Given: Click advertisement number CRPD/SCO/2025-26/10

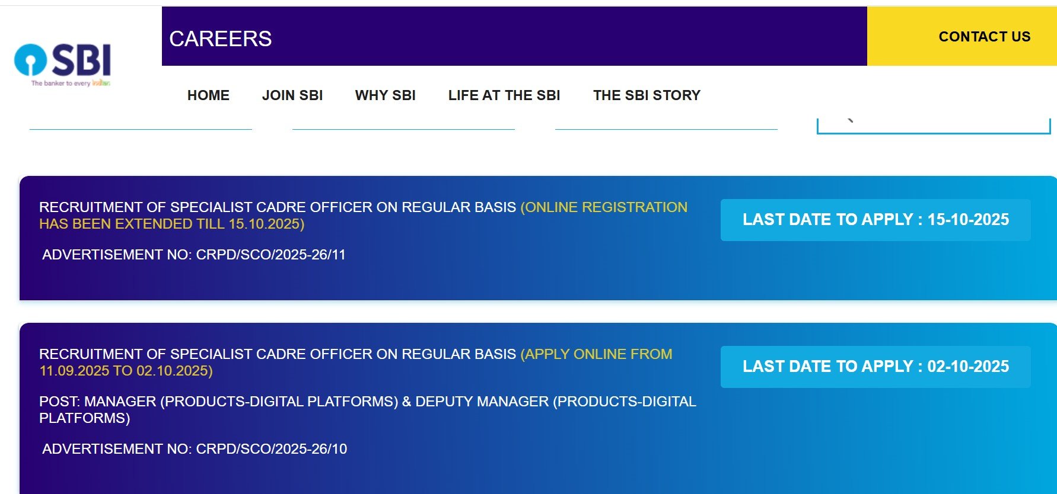Looking at the screenshot, I should pyautogui.click(x=195, y=449).
